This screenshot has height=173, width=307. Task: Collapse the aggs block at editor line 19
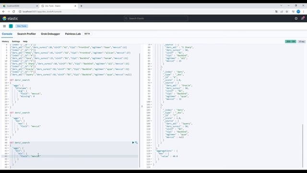[8, 86]
